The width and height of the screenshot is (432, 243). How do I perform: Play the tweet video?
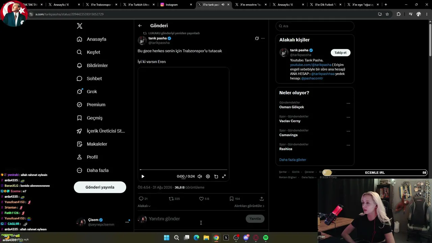click(x=143, y=177)
